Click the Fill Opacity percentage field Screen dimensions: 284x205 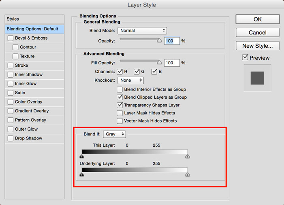[x=172, y=63]
